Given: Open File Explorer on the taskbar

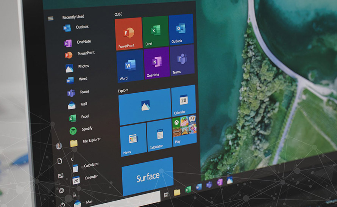Looking at the screenshot, I should [x=177, y=192].
